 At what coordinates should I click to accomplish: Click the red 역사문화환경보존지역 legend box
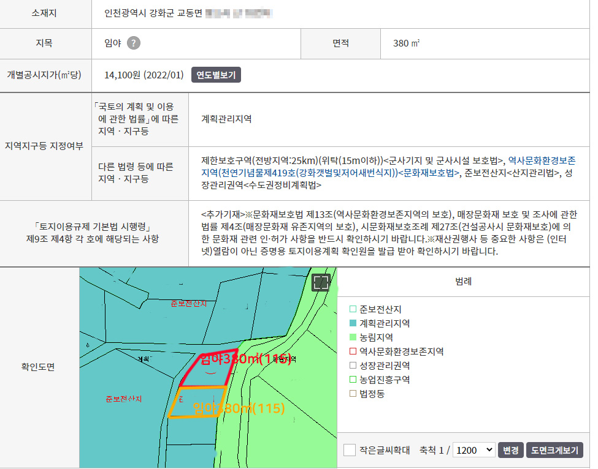[353, 351]
